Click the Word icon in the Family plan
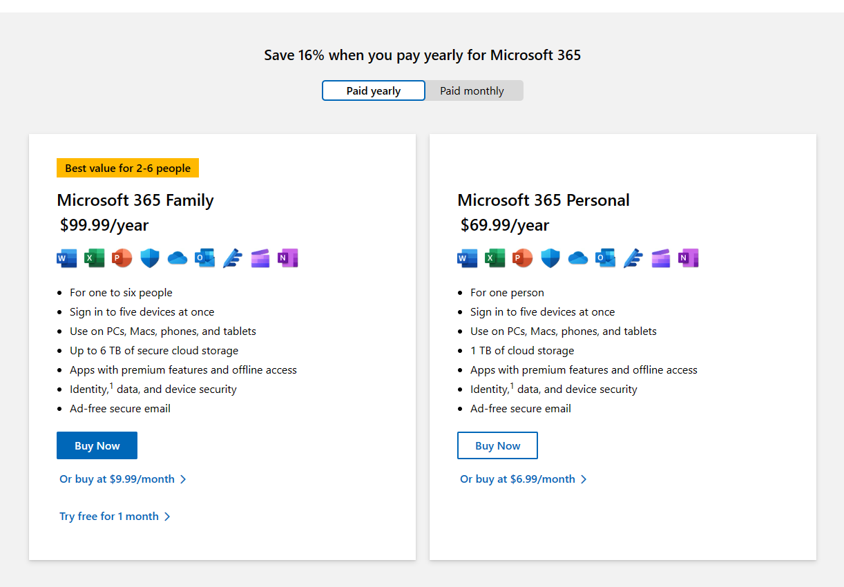The height and width of the screenshot is (587, 844). (x=67, y=258)
